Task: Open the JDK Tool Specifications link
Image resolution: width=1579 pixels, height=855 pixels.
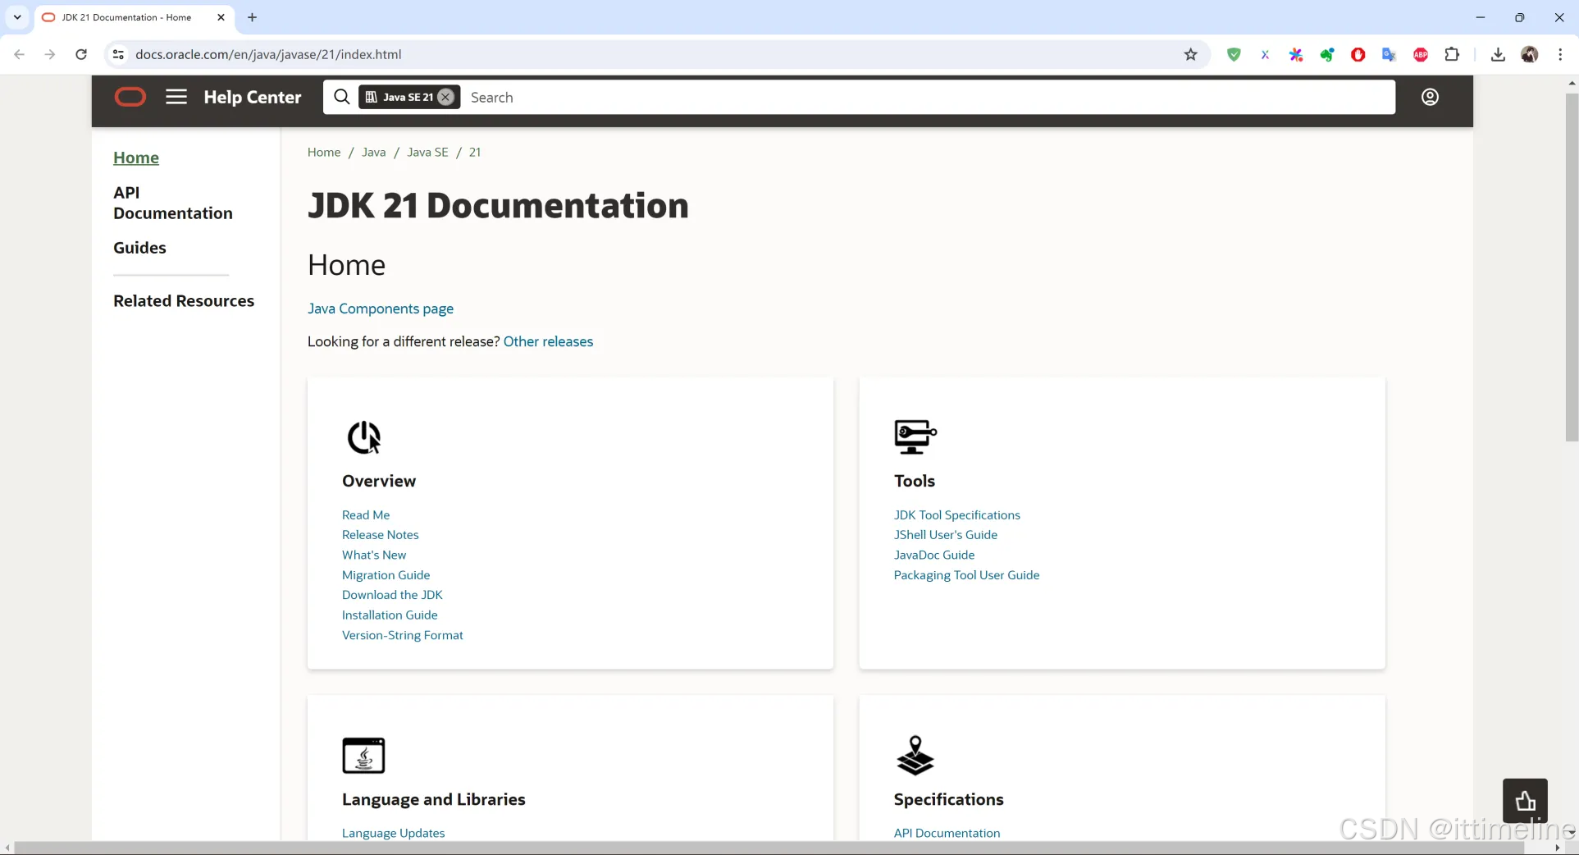Action: pyautogui.click(x=957, y=514)
